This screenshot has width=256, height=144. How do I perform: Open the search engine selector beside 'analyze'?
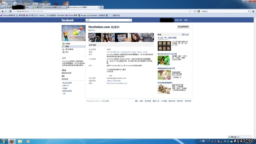tap(199, 11)
